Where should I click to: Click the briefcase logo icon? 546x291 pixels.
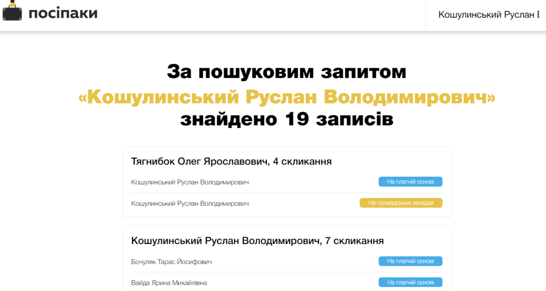click(12, 11)
